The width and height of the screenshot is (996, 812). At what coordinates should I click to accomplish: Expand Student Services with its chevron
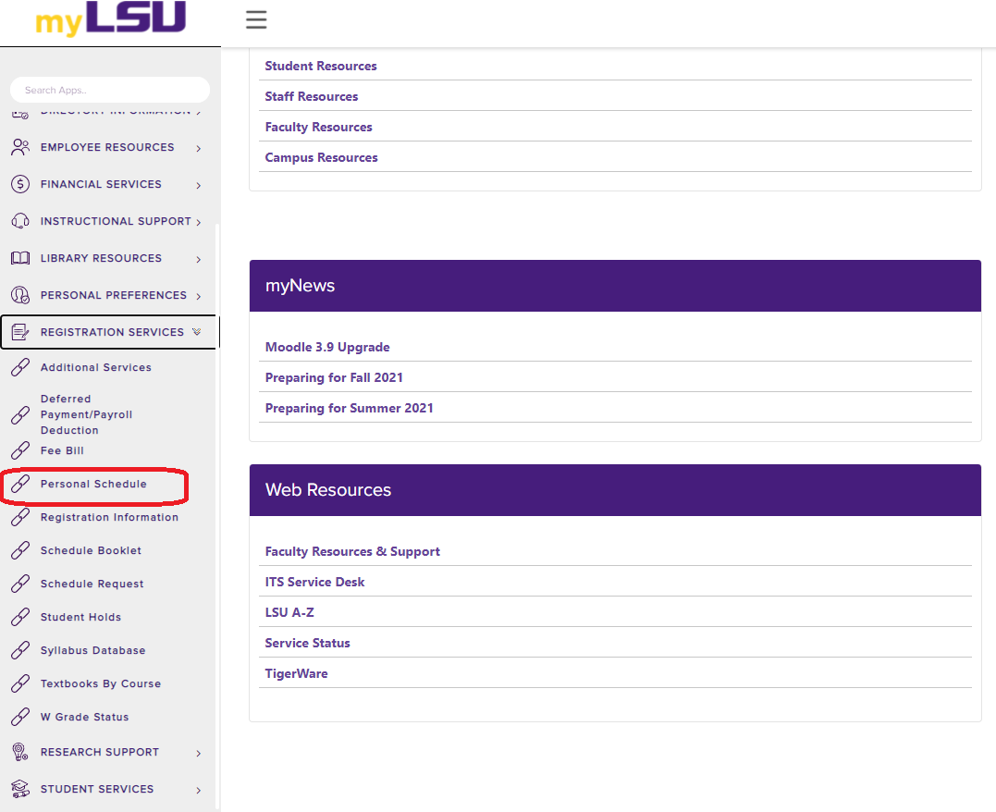pos(199,790)
